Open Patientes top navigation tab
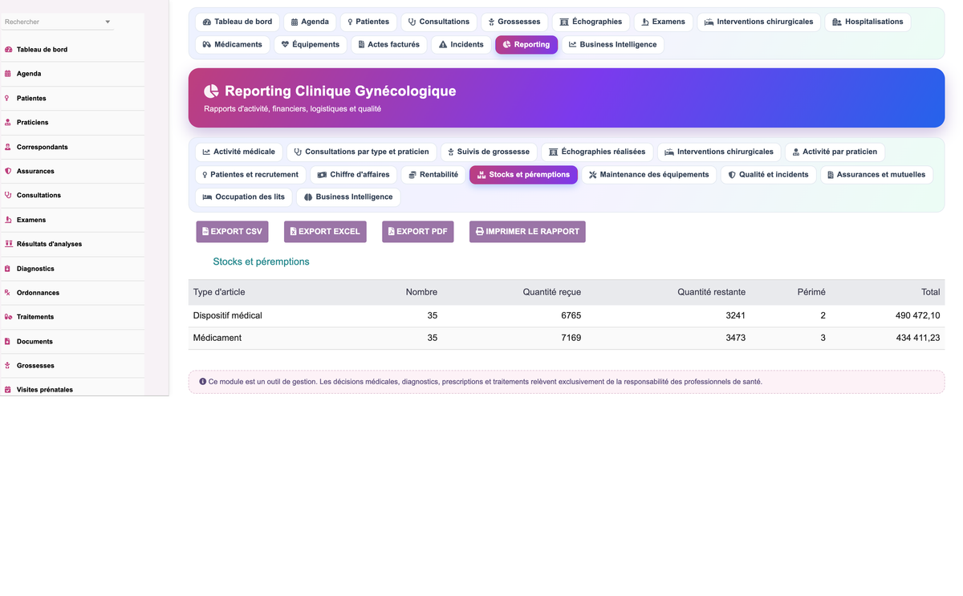The height and width of the screenshot is (596, 963). pos(368,22)
